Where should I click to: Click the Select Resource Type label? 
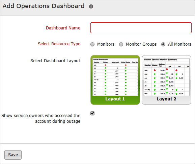coord(59,44)
